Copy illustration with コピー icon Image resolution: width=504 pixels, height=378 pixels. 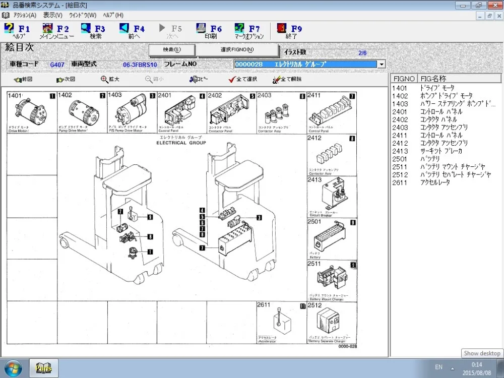tap(199, 79)
